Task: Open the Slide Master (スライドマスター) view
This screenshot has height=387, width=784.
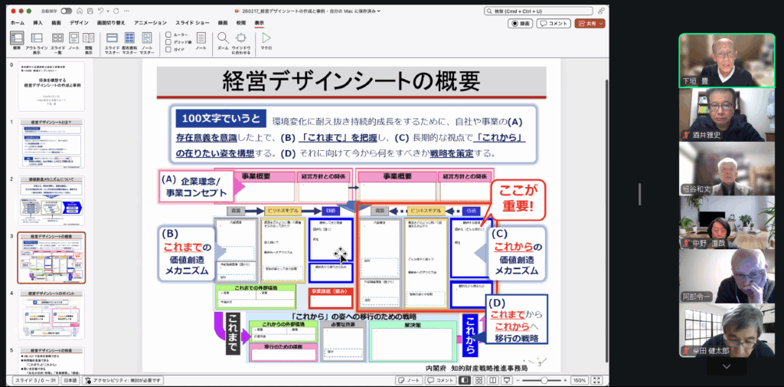Action: tap(113, 40)
